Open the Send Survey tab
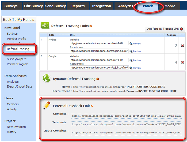 [55, 6]
